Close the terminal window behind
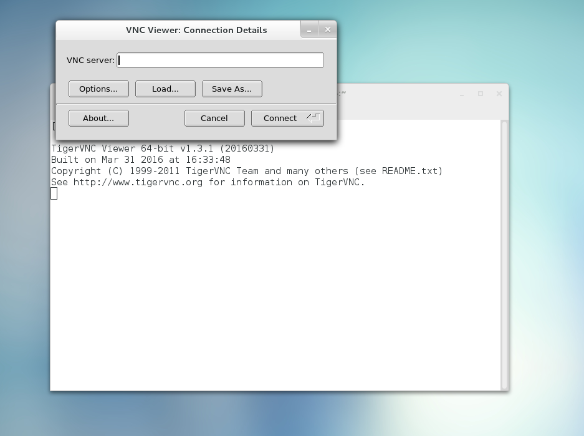This screenshot has height=436, width=584. [499, 94]
